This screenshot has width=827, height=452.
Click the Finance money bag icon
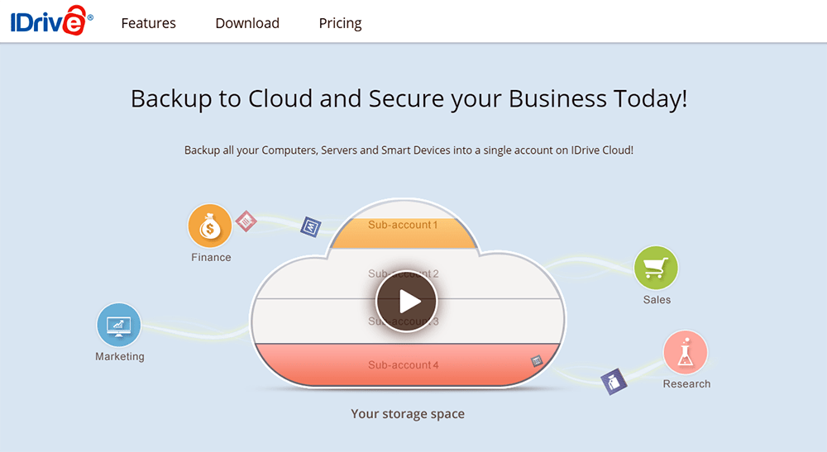[210, 226]
